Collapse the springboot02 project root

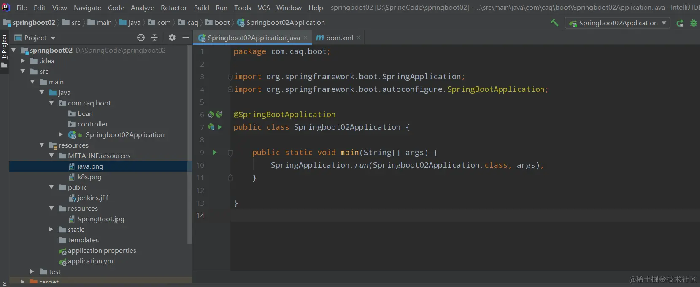point(14,50)
